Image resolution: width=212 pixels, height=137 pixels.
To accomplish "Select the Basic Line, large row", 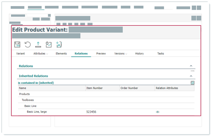I will click(x=37, y=112).
